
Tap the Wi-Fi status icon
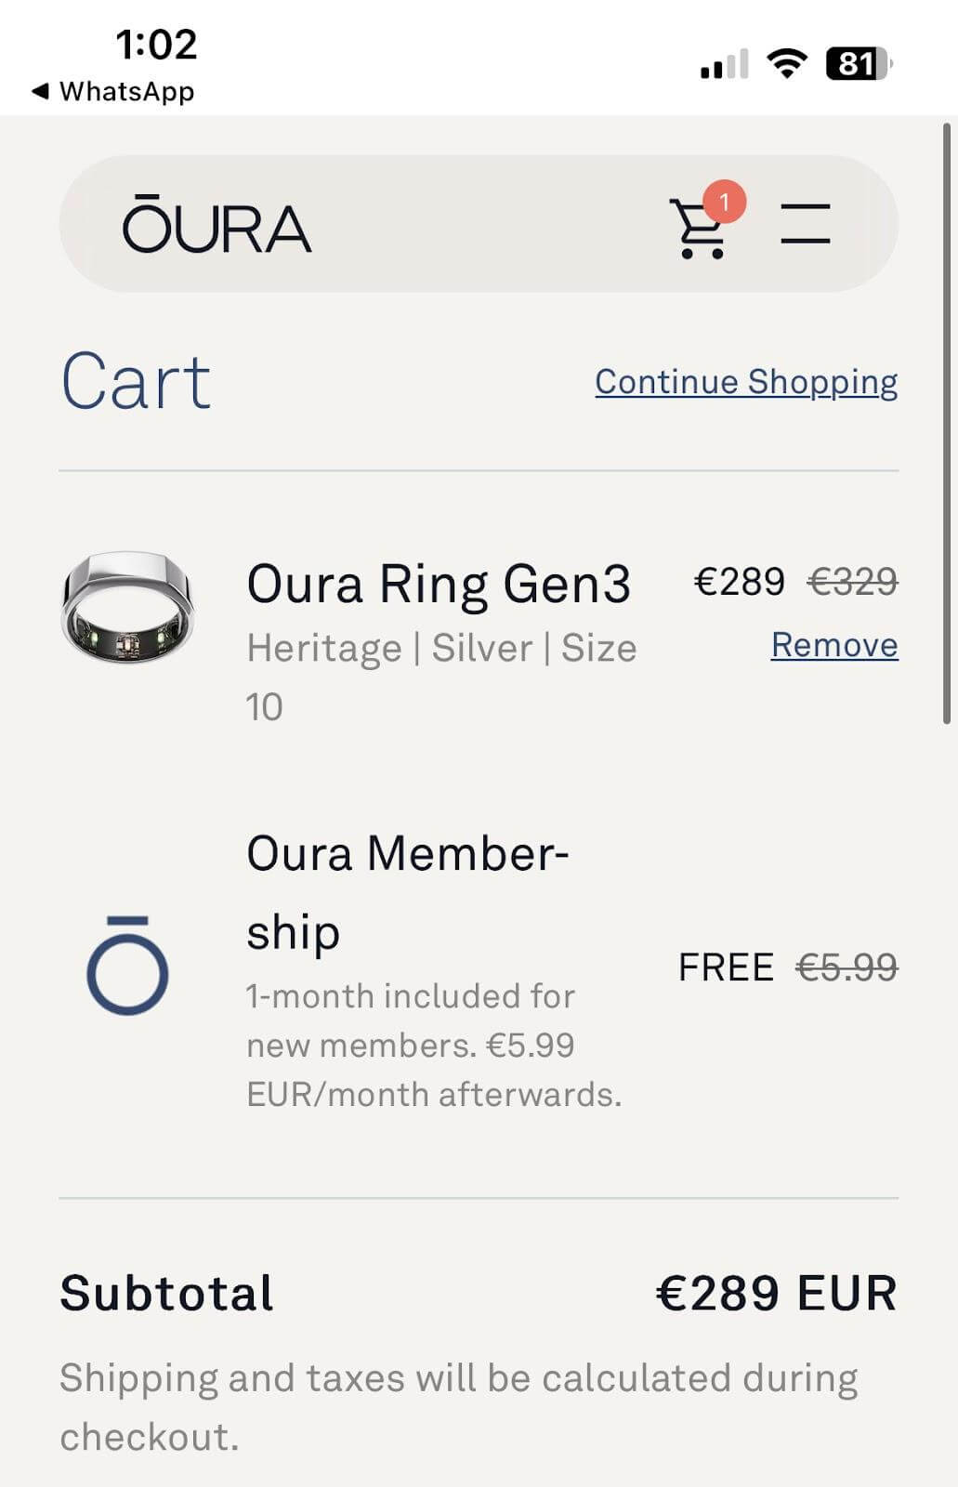coord(786,64)
